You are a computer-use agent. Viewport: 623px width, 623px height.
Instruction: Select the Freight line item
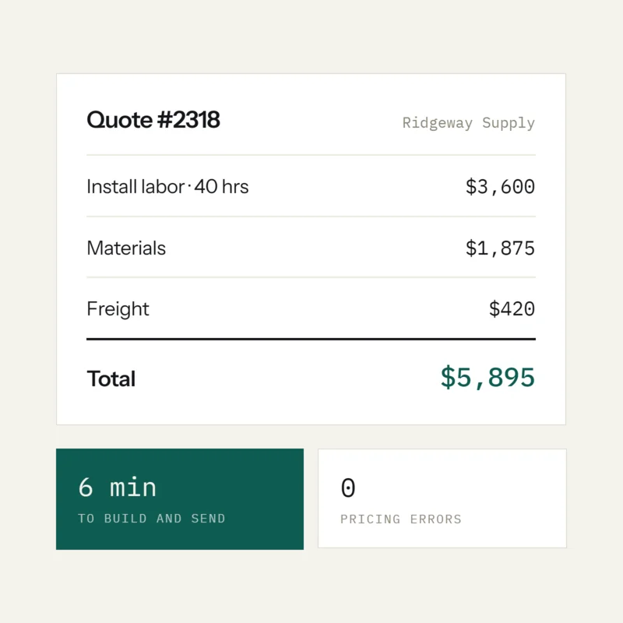(x=118, y=309)
